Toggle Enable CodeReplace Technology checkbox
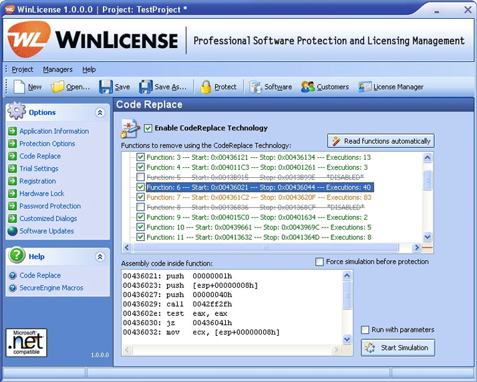The height and width of the screenshot is (382, 477). click(148, 128)
